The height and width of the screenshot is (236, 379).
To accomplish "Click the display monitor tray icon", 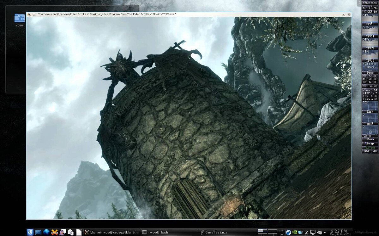I will [313, 232].
